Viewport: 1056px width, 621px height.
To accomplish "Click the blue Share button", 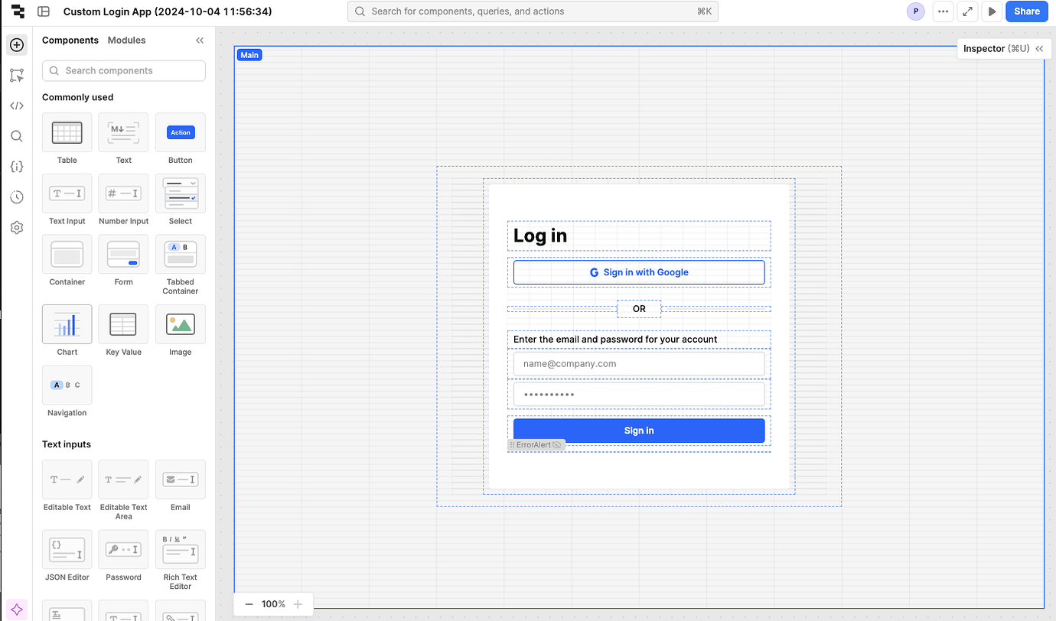I will click(x=1026, y=11).
